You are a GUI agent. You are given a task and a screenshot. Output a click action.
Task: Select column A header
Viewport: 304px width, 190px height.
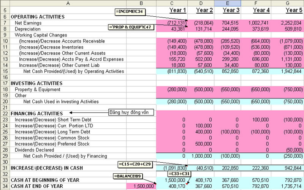pos(68,3)
